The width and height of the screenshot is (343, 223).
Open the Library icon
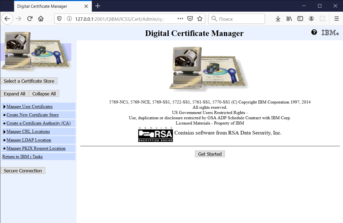coord(289,19)
